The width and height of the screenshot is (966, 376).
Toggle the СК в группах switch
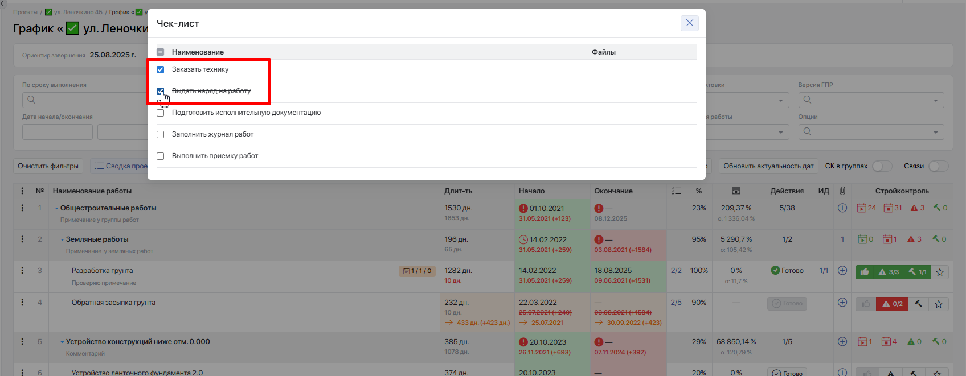[882, 166]
